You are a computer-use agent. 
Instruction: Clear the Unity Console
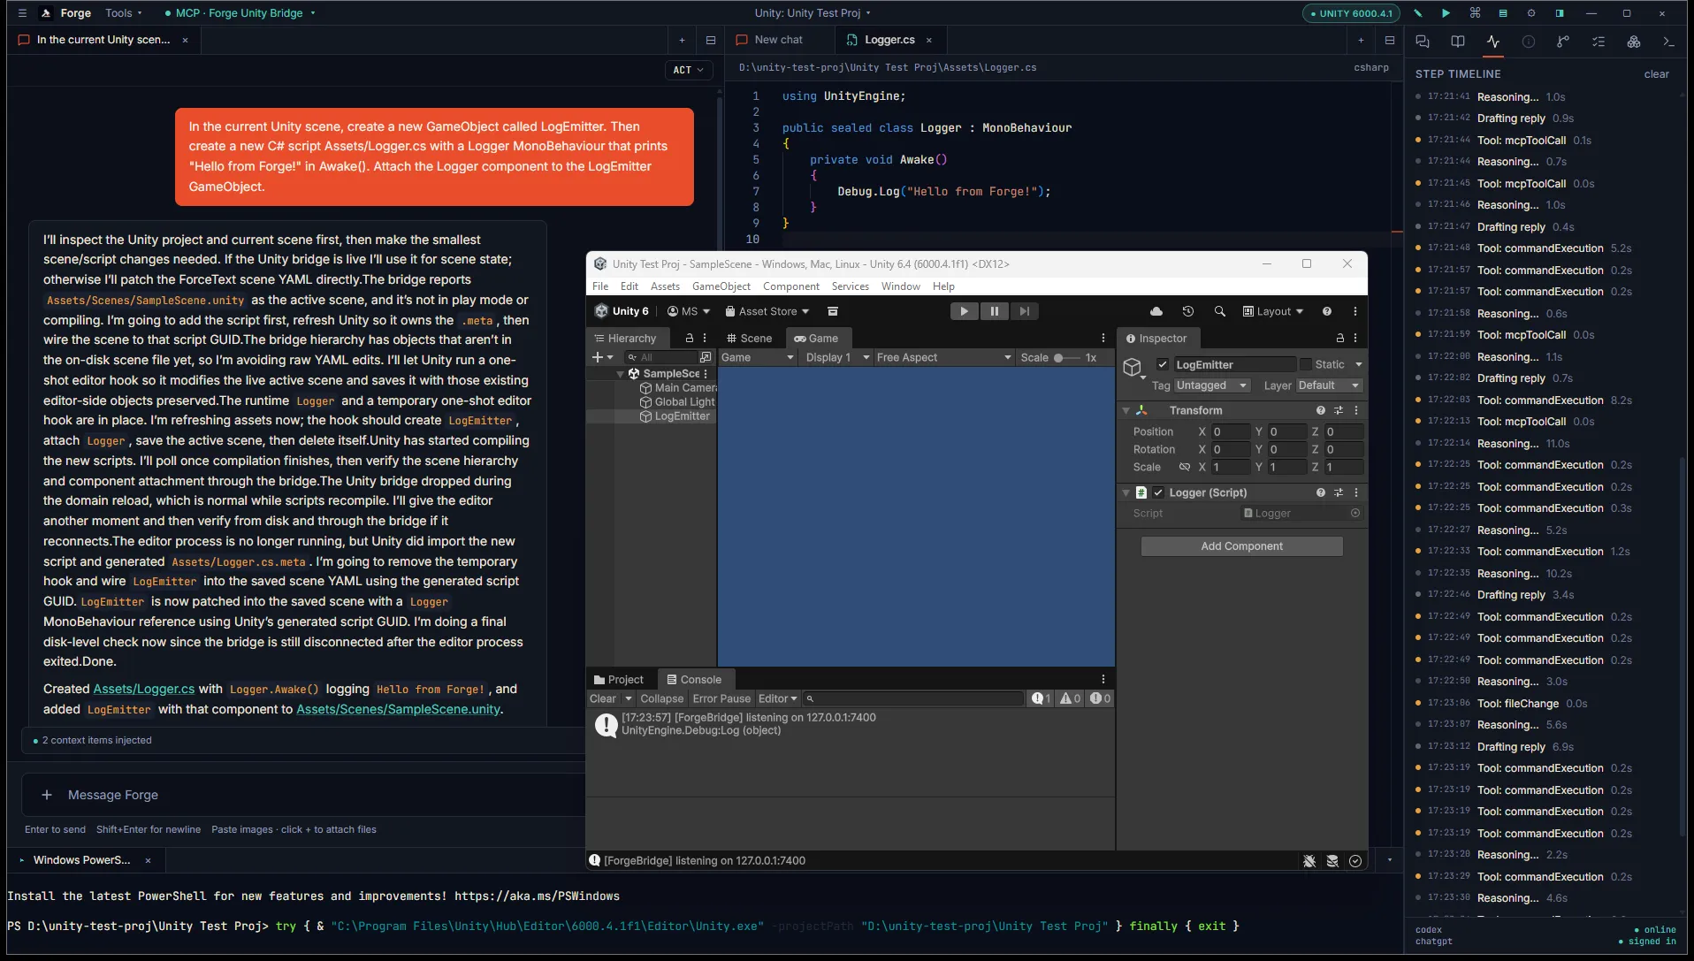click(x=603, y=698)
